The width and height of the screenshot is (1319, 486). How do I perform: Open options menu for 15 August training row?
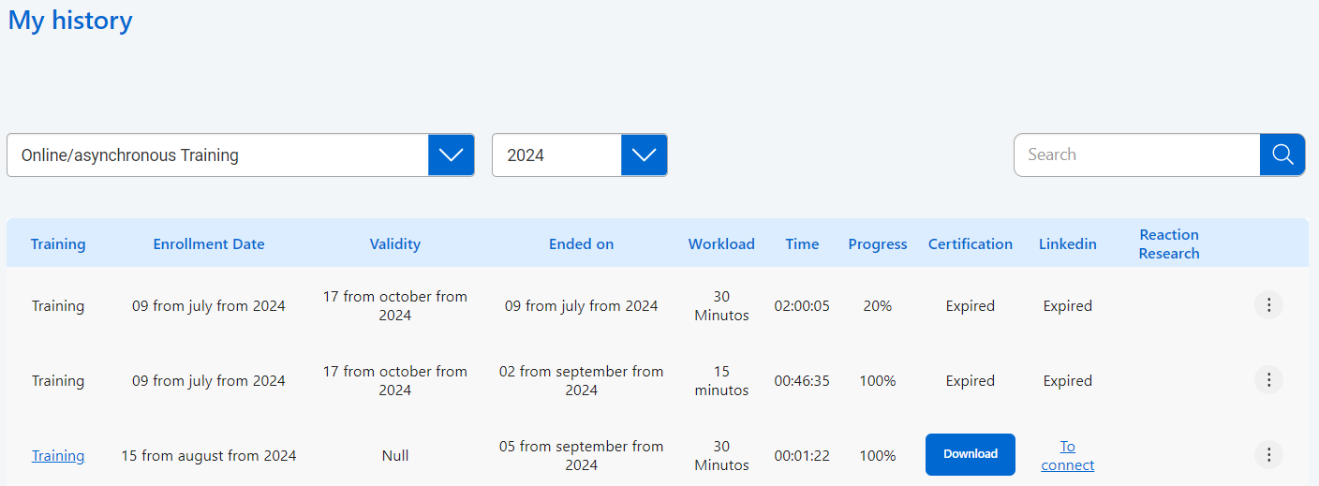click(1268, 455)
